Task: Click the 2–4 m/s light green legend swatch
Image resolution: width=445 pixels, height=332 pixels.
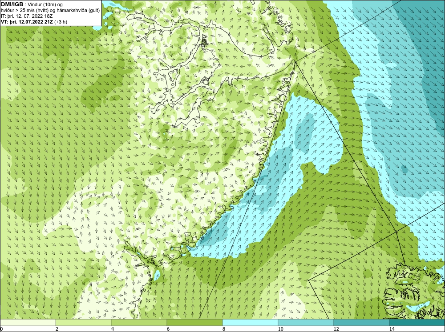Action: [84, 322]
